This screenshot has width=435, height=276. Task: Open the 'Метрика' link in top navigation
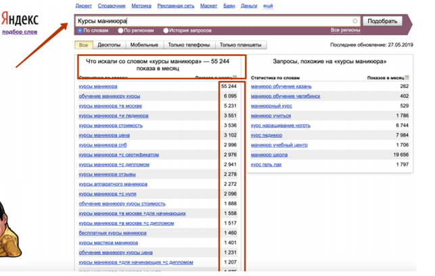[x=140, y=5]
